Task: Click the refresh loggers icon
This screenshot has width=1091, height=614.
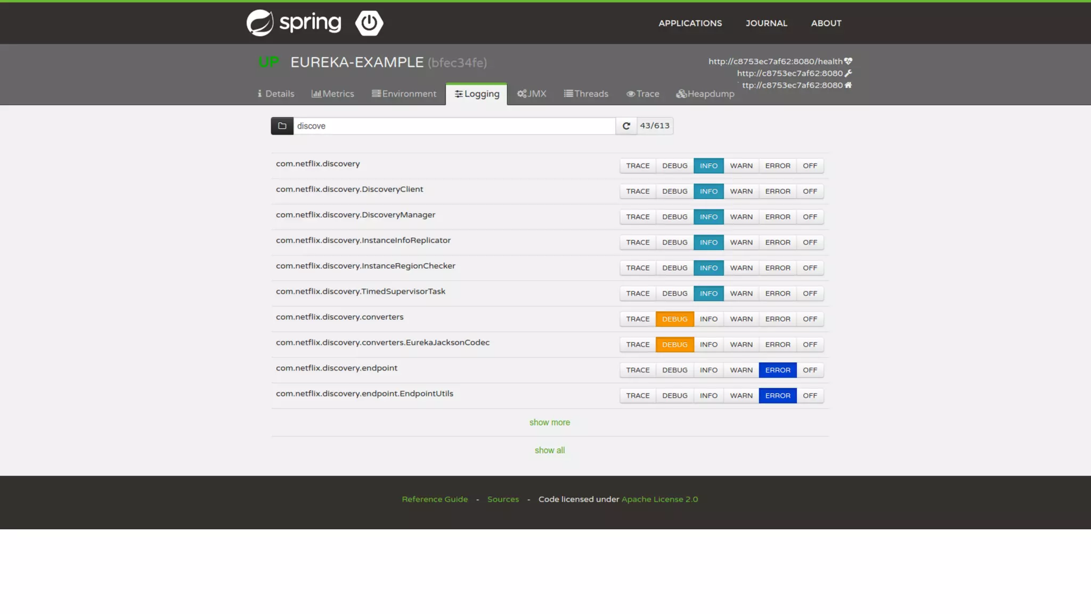Action: coord(626,126)
